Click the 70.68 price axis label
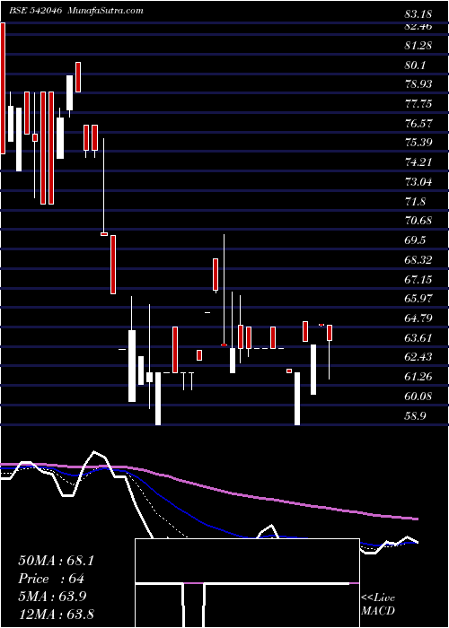 (418, 221)
